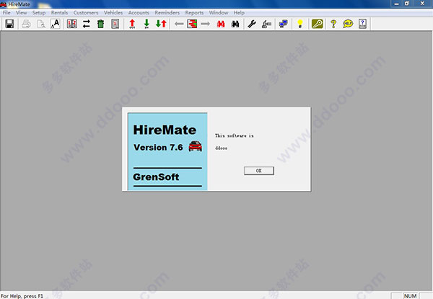433x299 pixels.
Task: Click the black binoculars icon
Action: 235,24
